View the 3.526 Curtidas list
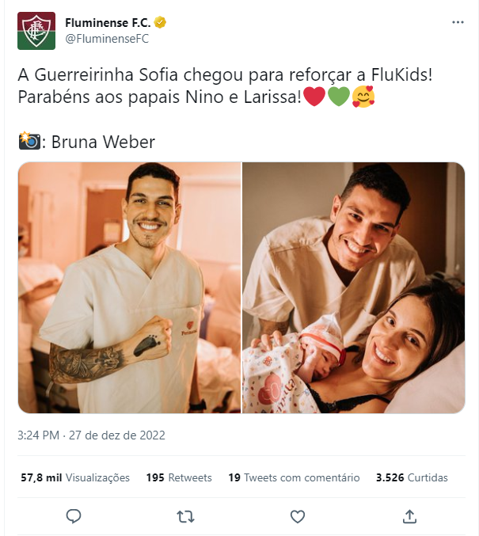This screenshot has height=536, width=479. click(x=412, y=477)
